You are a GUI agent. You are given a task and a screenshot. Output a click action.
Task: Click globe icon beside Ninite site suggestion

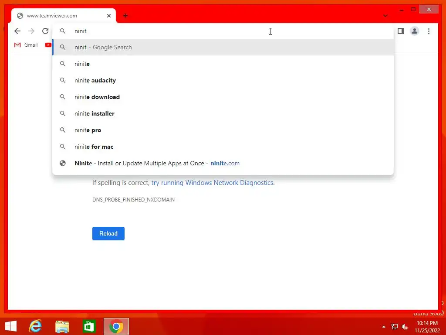point(63,163)
